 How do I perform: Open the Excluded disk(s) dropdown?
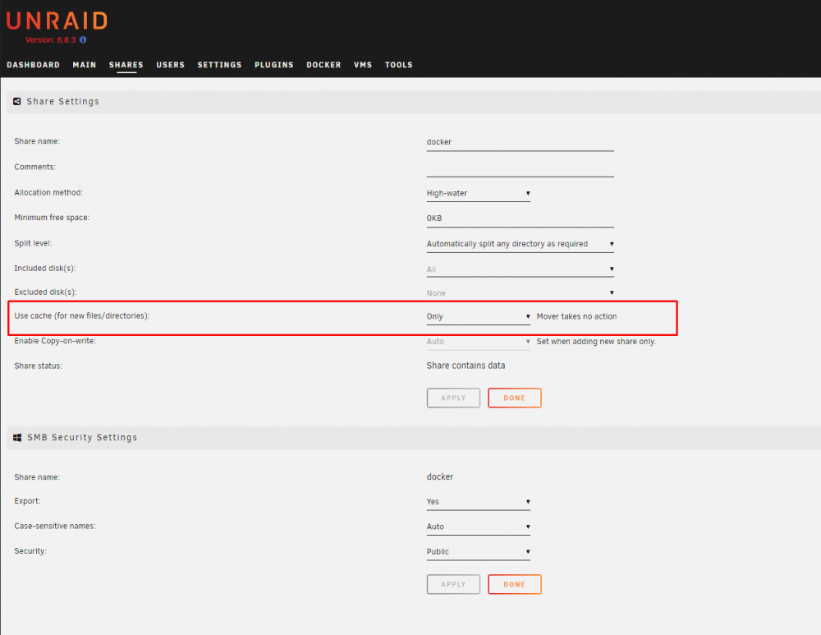point(520,293)
